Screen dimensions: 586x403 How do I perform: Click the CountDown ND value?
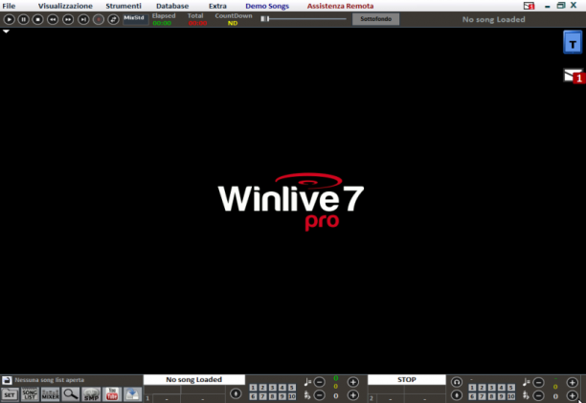pyautogui.click(x=233, y=23)
